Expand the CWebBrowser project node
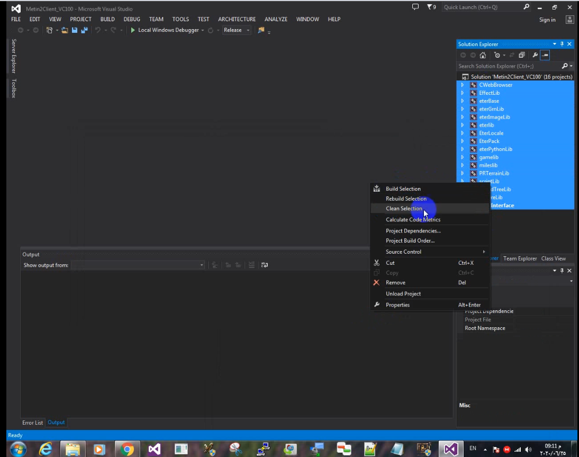 pos(463,85)
